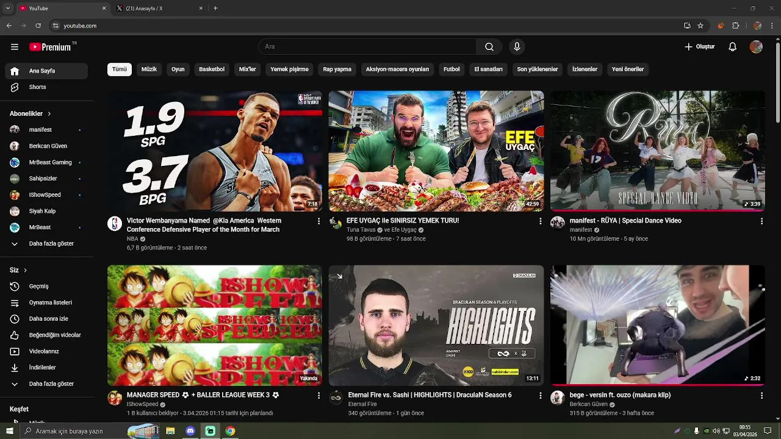
Task: Select Son yüklenenler chip
Action: (x=538, y=70)
